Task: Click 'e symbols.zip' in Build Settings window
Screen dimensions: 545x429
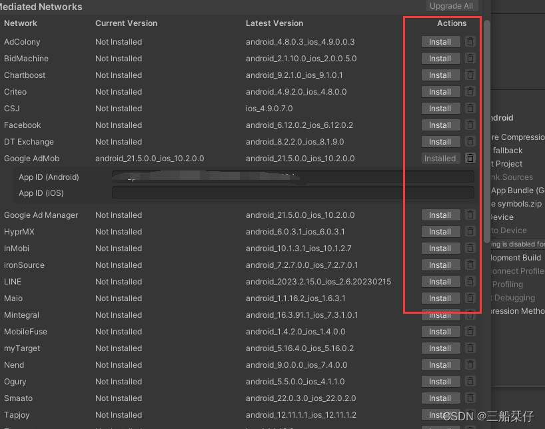Action: 516,204
